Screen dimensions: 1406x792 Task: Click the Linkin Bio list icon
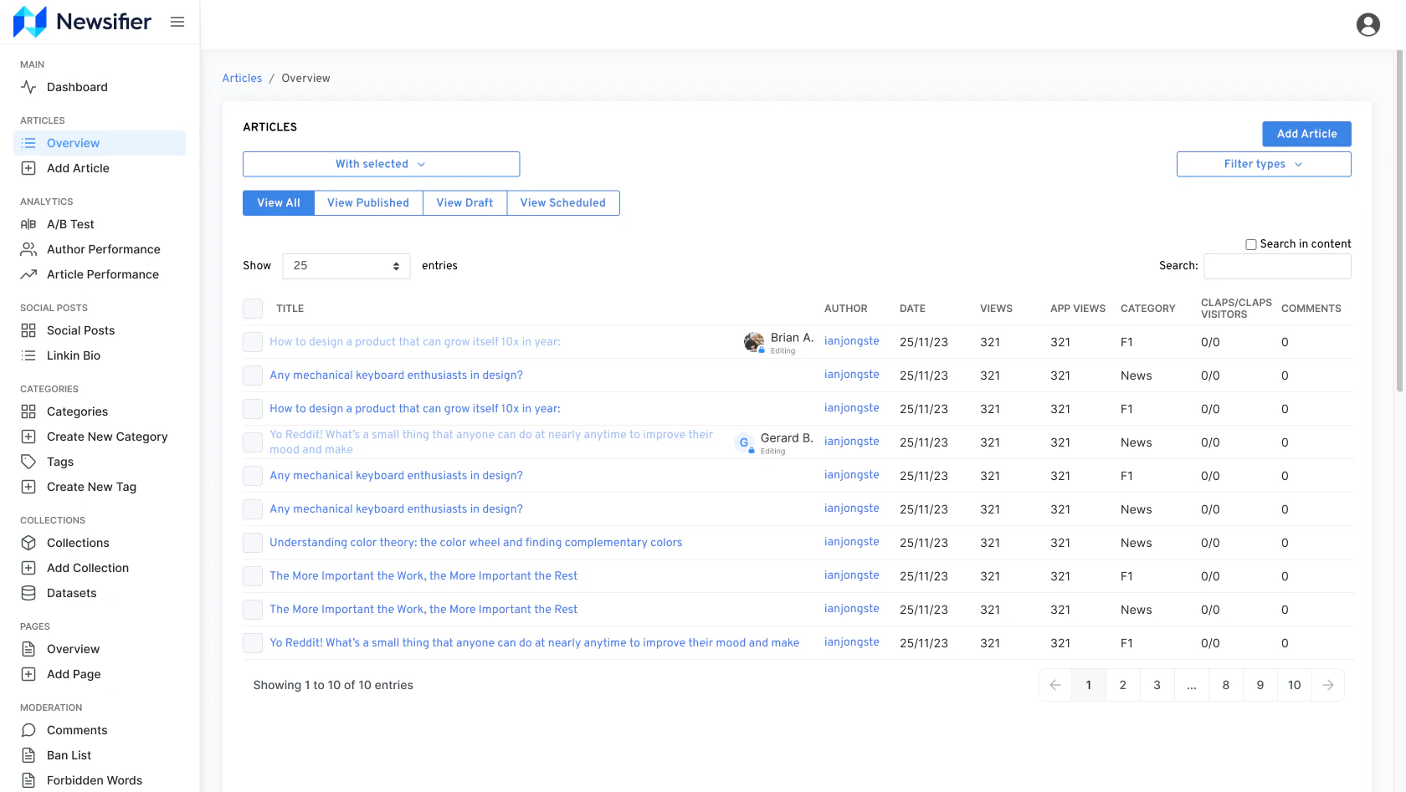point(28,355)
